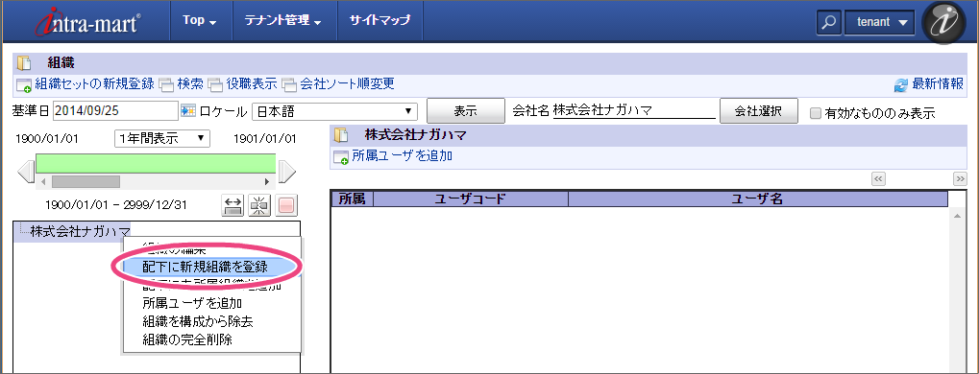
Task: Click the 会社名 text field
Action: (x=634, y=111)
